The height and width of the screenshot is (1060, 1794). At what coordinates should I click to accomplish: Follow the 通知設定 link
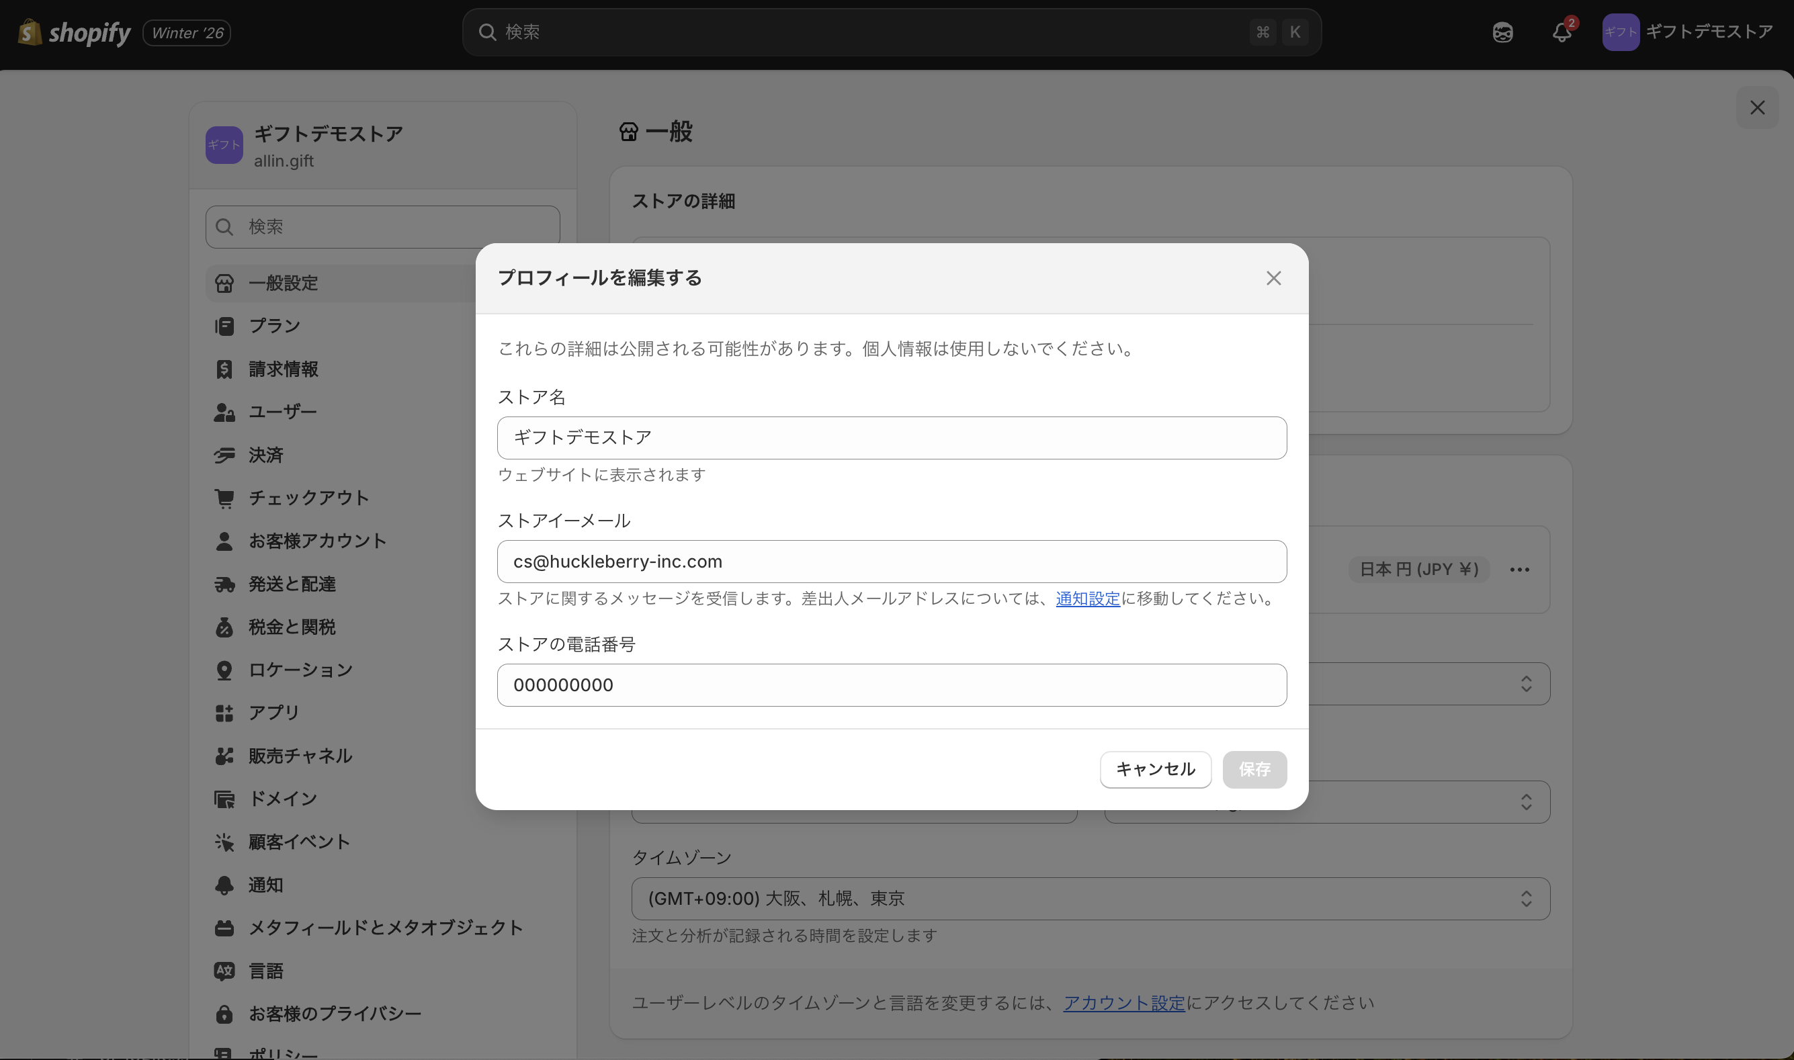click(x=1087, y=599)
